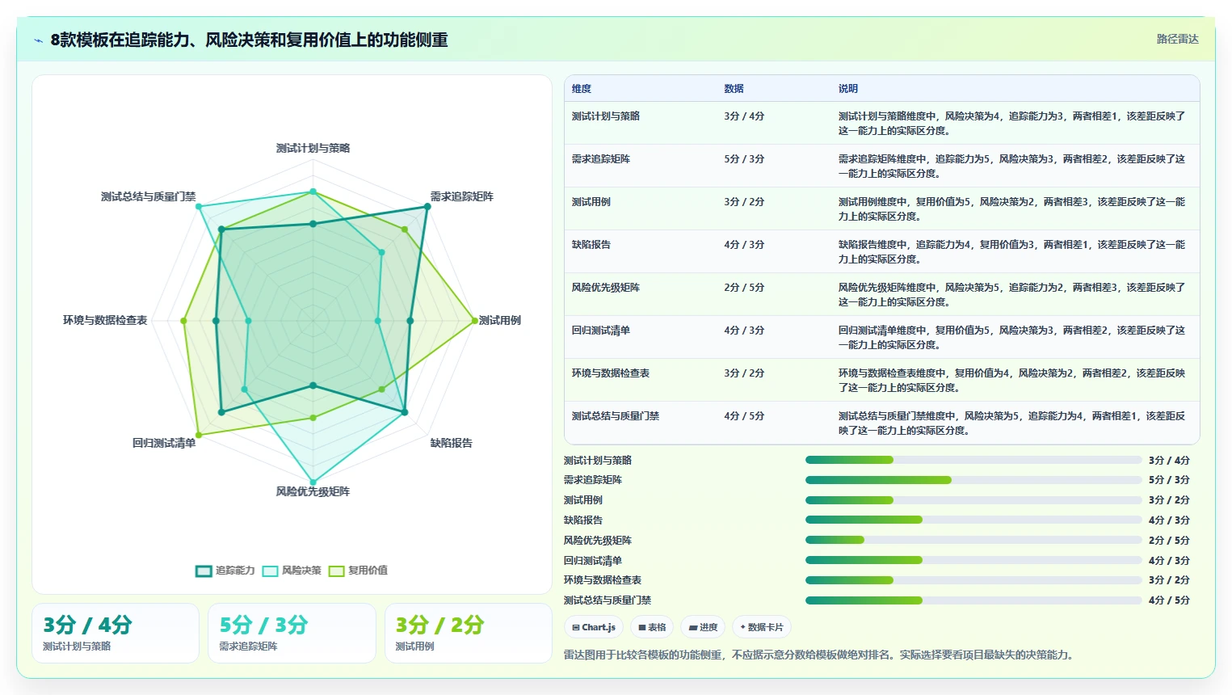This screenshot has width=1232, height=695.
Task: Toggle the 追踪能力 legend item
Action: point(225,571)
